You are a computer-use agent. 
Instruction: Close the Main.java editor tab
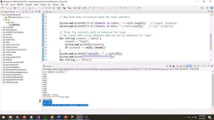coord(55,12)
